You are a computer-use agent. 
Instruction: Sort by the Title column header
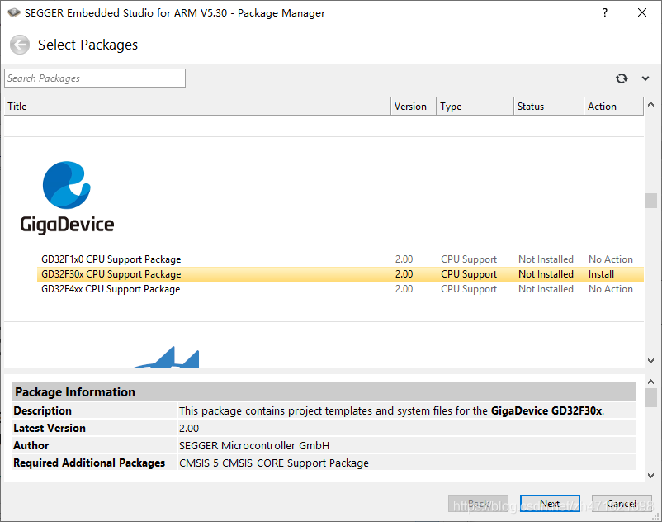coord(197,107)
